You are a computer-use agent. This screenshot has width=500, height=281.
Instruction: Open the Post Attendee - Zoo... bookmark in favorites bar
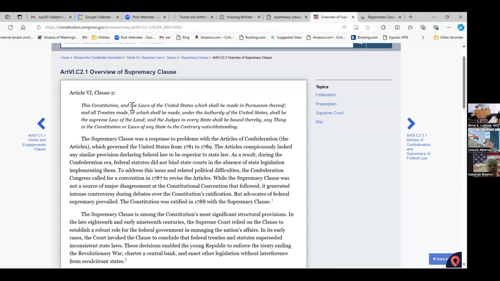coord(134,37)
